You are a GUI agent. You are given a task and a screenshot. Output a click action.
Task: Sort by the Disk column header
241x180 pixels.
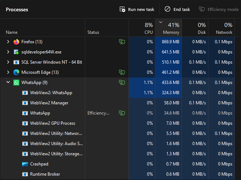pos(195,28)
